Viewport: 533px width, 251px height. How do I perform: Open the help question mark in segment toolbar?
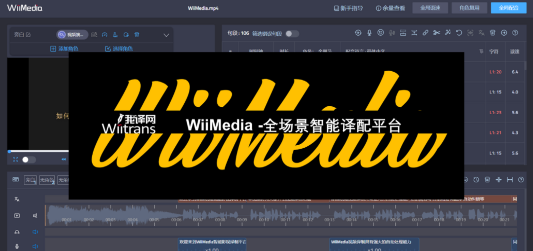515,33
